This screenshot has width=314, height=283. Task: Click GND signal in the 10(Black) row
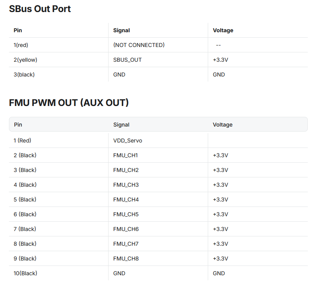point(119,273)
